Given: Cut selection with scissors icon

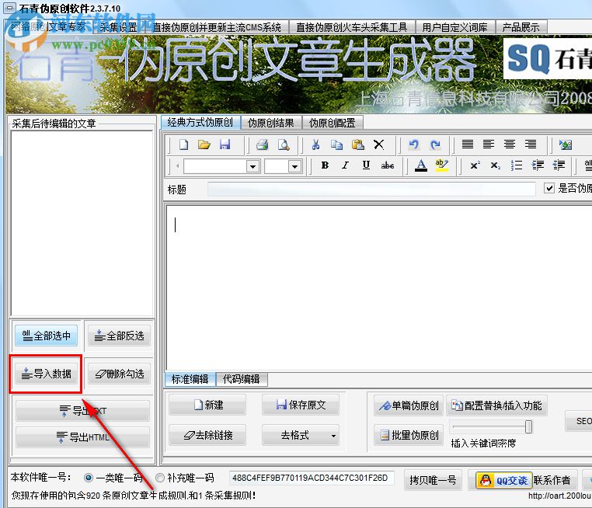Looking at the screenshot, I should [x=315, y=144].
